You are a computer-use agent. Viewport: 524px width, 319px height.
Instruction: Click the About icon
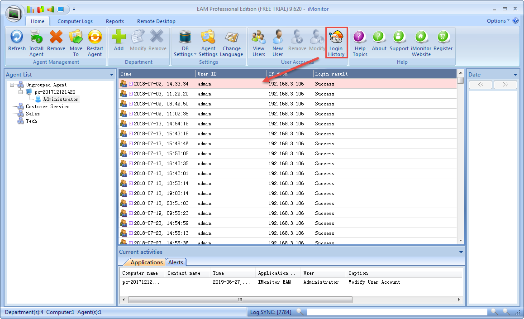pyautogui.click(x=379, y=41)
